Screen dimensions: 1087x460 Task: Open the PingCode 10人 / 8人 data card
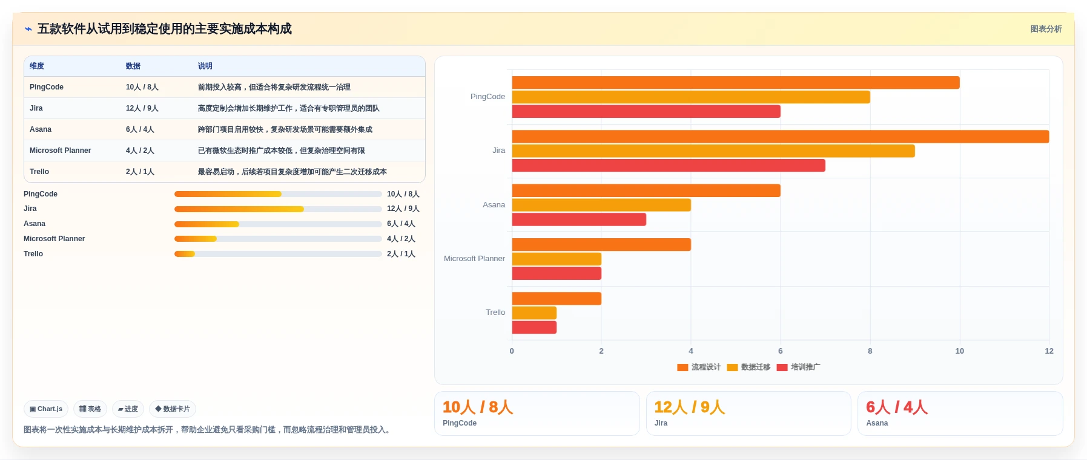537,413
